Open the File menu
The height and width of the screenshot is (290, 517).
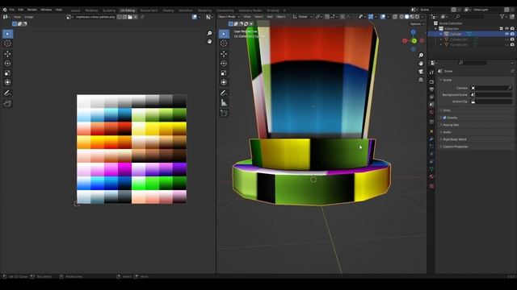pyautogui.click(x=12, y=10)
